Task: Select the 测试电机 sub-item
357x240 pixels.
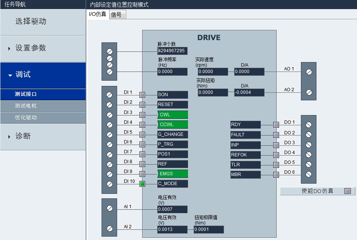Action: [43, 106]
